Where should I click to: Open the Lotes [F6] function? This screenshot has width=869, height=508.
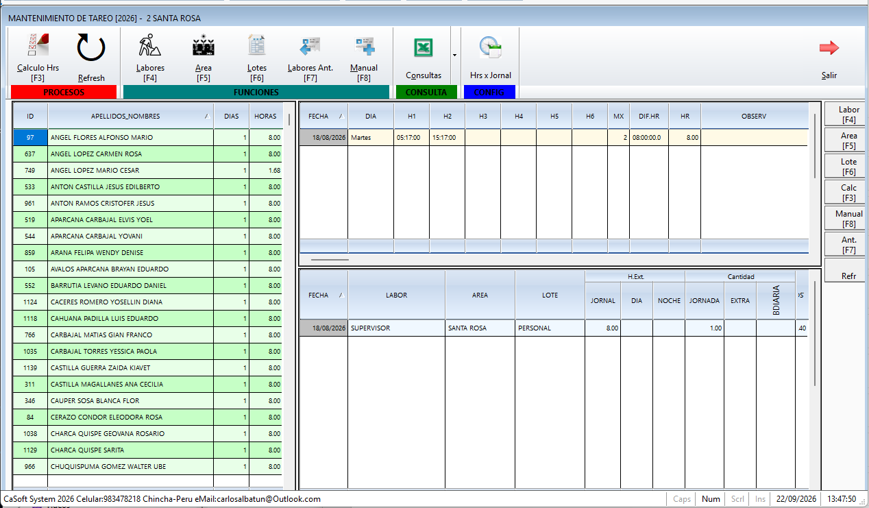257,56
